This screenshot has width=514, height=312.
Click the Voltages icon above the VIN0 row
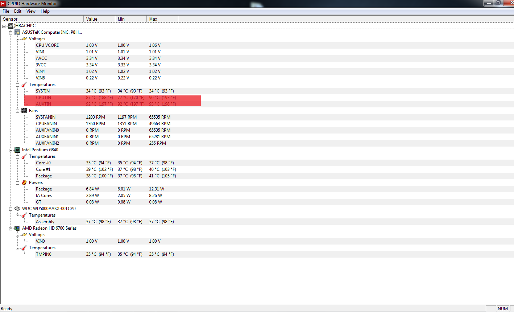pos(24,235)
